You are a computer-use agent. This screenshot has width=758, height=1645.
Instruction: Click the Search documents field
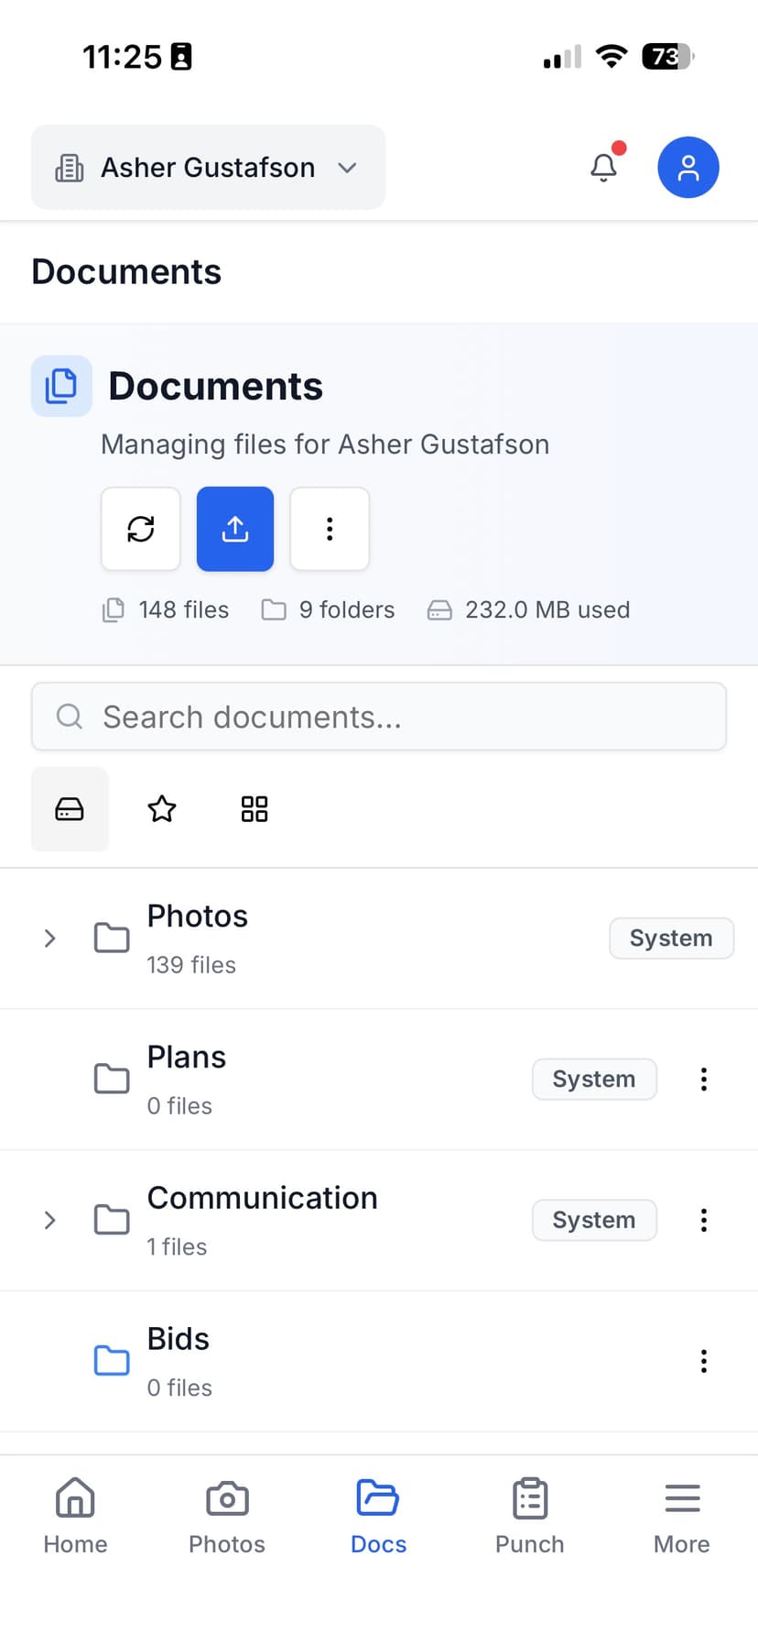[378, 717]
